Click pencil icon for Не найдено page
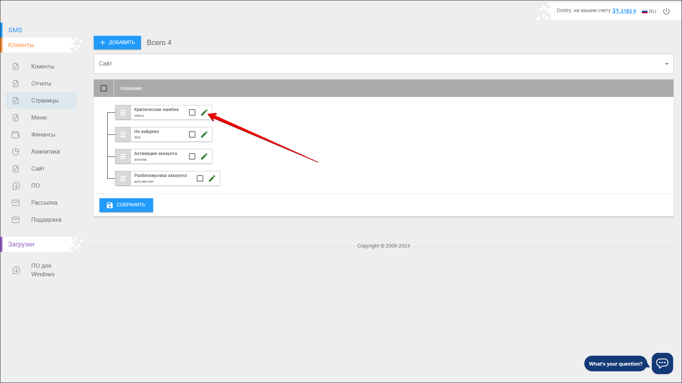 [204, 134]
